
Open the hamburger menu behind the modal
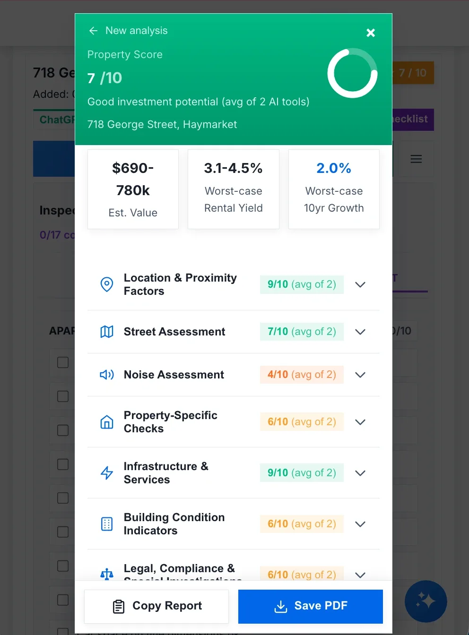[x=416, y=159]
